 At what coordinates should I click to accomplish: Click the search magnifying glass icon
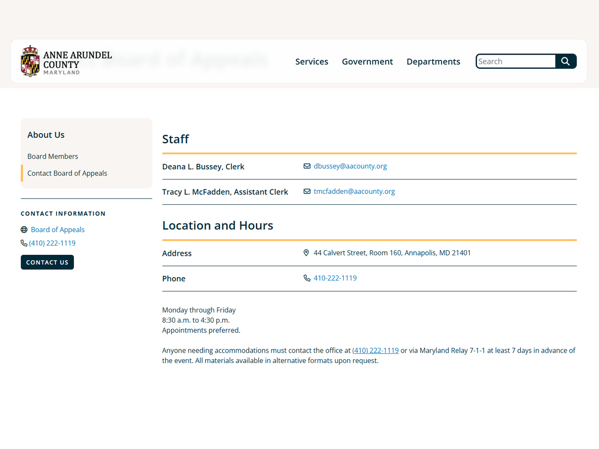[565, 61]
